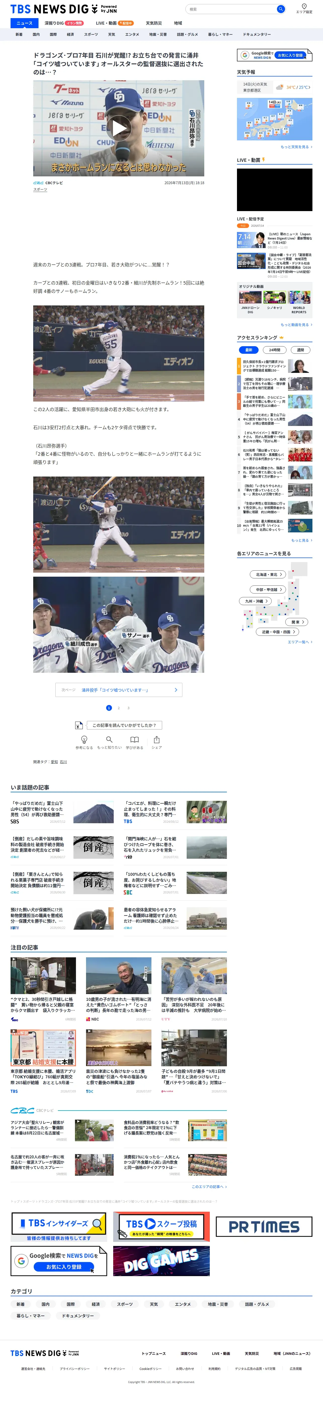Open もっと天気を見る link
323x1417 pixels.
coord(296,147)
